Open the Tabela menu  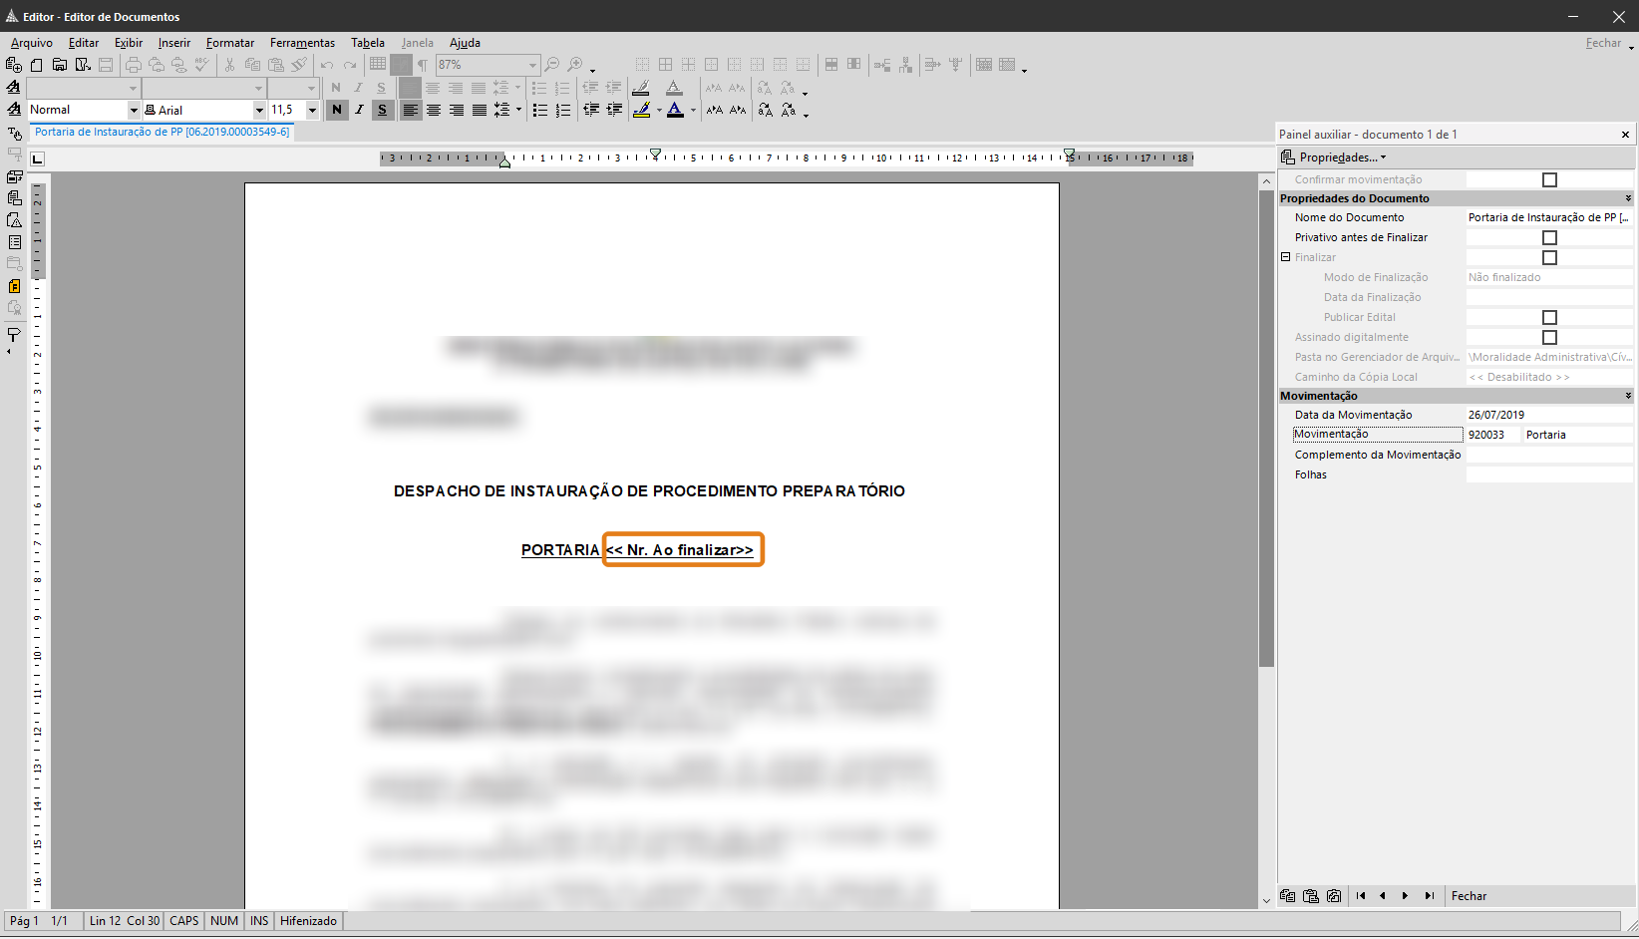(x=367, y=43)
